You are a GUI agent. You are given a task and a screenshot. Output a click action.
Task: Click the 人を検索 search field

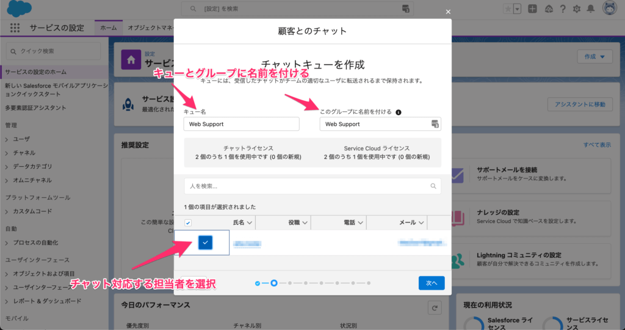click(312, 186)
